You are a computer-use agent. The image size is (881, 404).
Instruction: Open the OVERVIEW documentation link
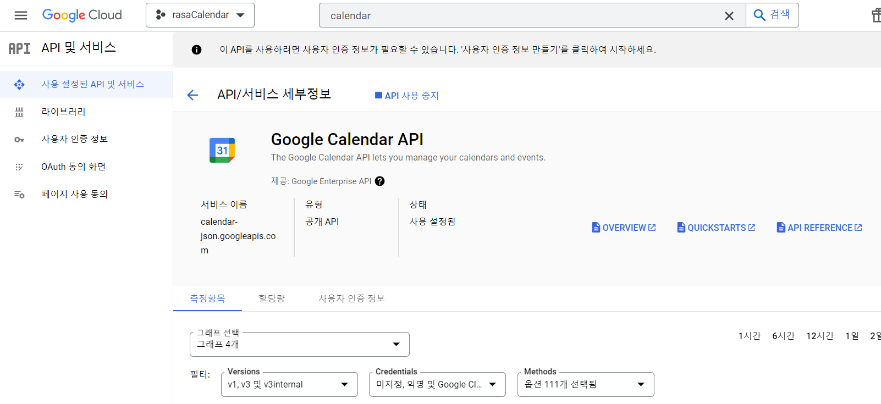tap(624, 228)
